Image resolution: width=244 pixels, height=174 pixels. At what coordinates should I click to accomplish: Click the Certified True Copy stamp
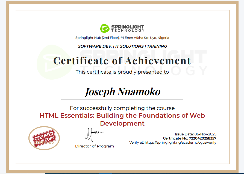pyautogui.click(x=44, y=138)
